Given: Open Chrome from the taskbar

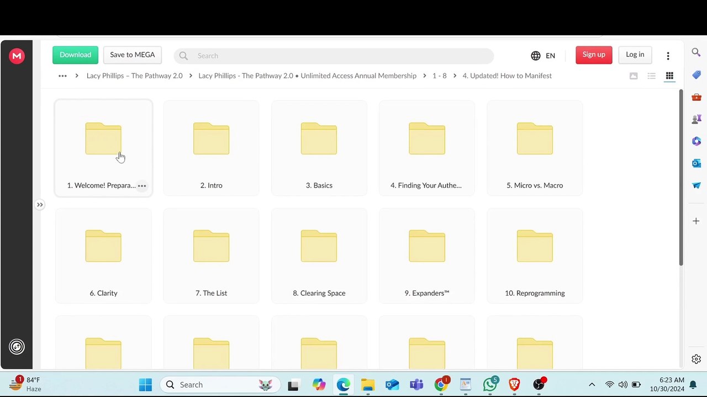Looking at the screenshot, I should coord(441,384).
